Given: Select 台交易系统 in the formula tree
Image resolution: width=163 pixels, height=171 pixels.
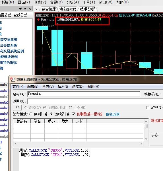Looking at the screenshot, I should pos(9,45).
